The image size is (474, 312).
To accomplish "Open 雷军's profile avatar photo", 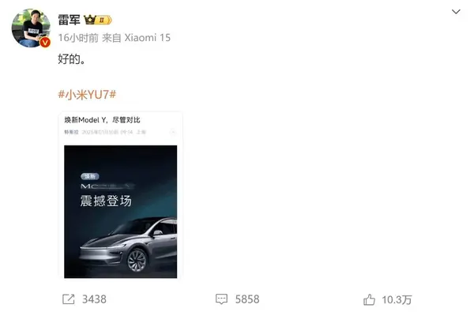I will point(31,28).
